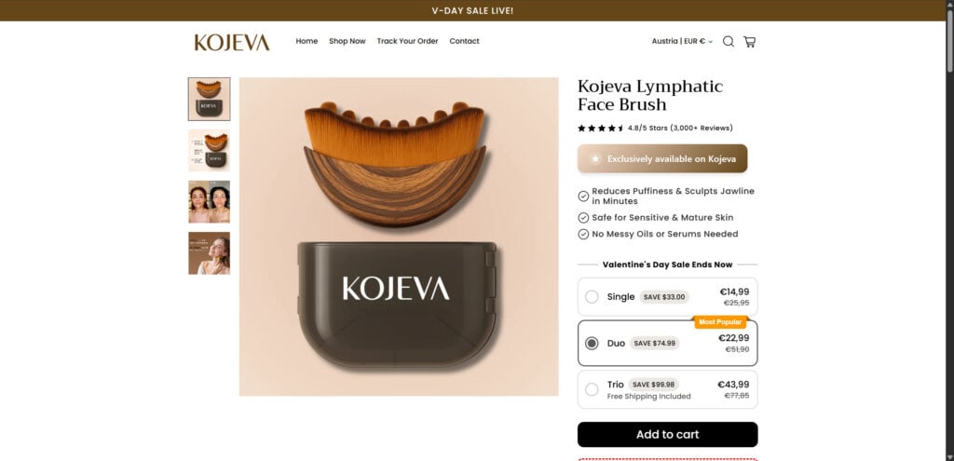The width and height of the screenshot is (954, 461).
Task: Click the KOJEVA logo in header
Action: pyautogui.click(x=232, y=42)
